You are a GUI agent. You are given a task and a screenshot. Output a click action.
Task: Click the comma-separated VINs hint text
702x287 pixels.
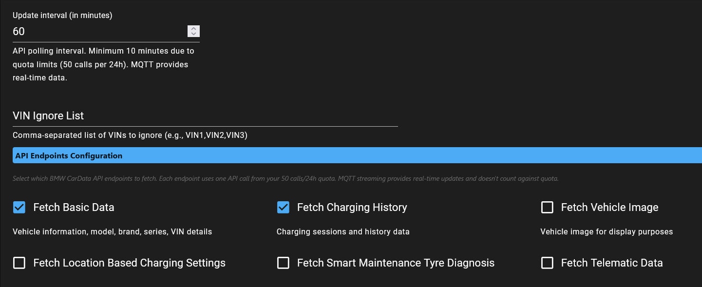pyautogui.click(x=130, y=135)
